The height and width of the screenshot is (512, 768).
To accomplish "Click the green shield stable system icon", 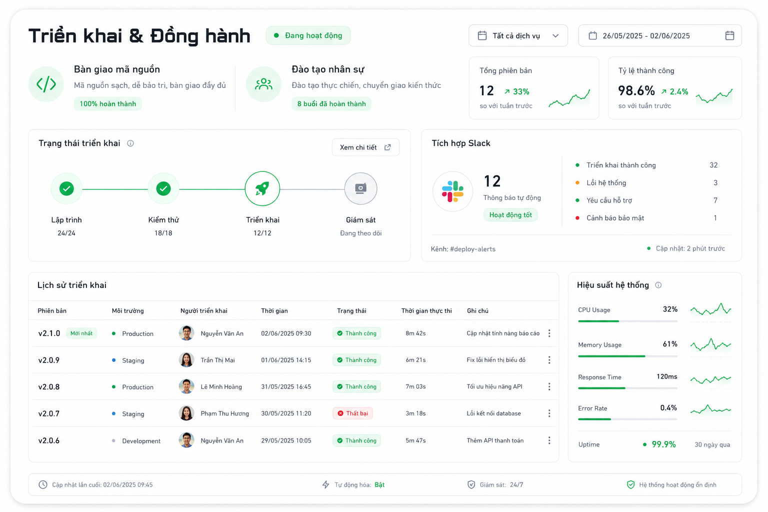I will 630,484.
